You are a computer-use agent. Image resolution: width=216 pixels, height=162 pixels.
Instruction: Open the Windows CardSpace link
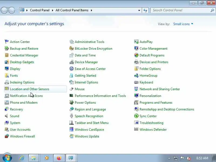[x=89, y=130]
